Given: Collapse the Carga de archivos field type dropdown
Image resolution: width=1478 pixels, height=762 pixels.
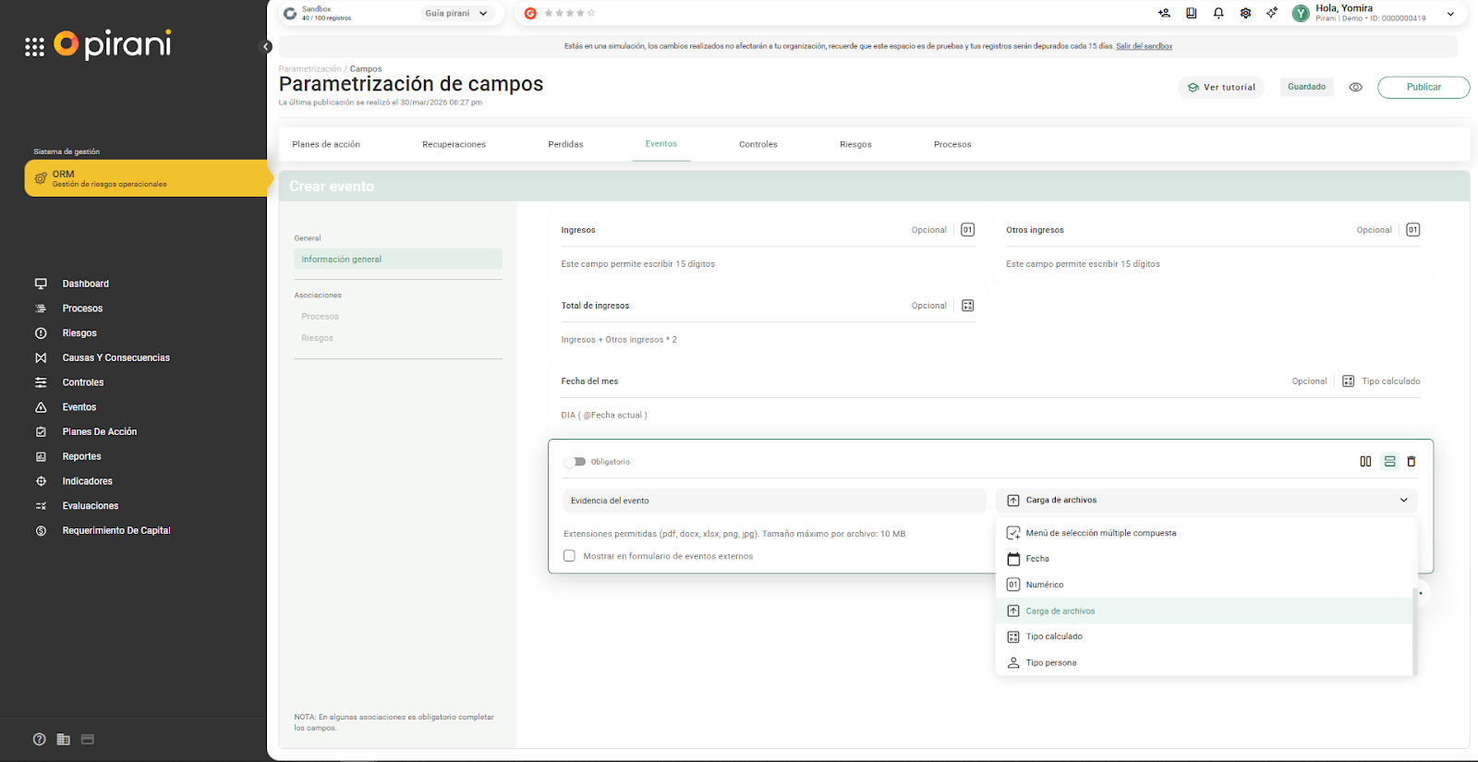Looking at the screenshot, I should (x=1403, y=501).
